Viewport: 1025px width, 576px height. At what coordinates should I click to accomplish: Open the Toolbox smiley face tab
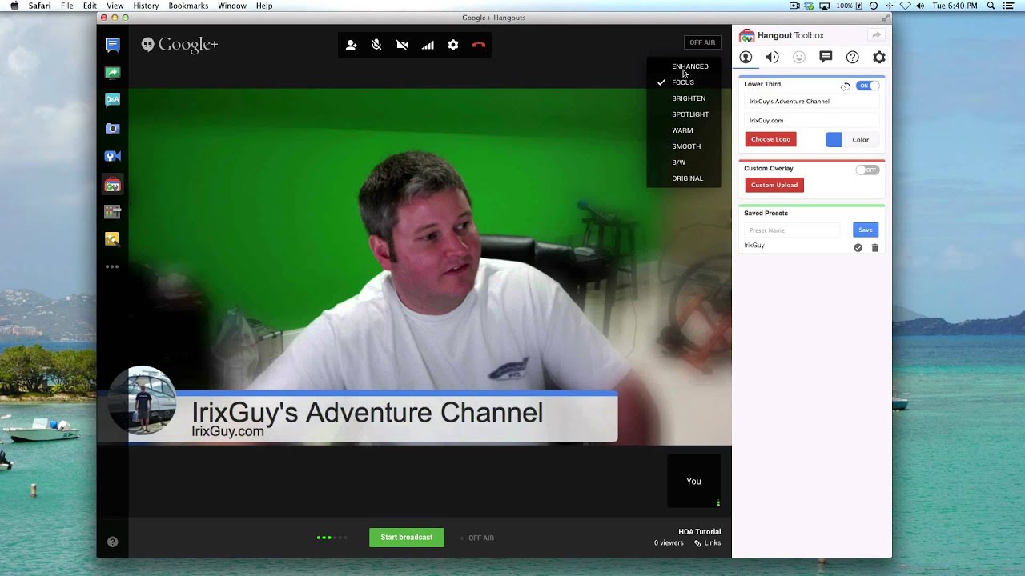coord(799,57)
